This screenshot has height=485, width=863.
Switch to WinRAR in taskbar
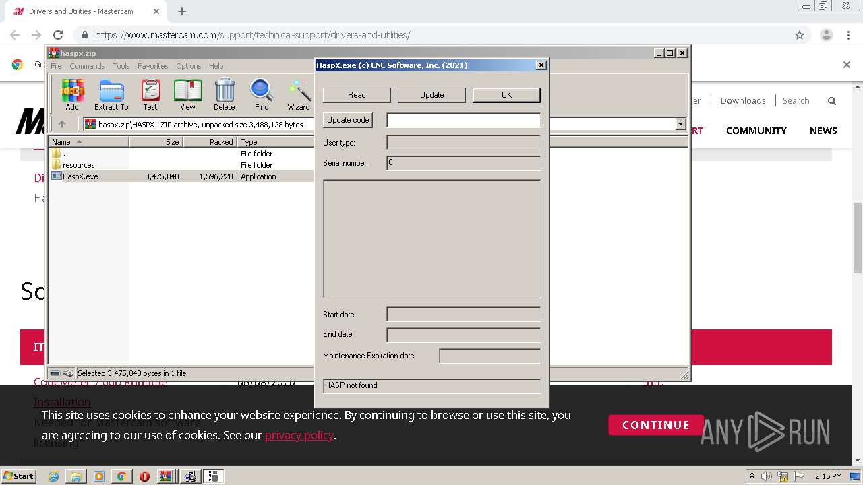pyautogui.click(x=167, y=476)
